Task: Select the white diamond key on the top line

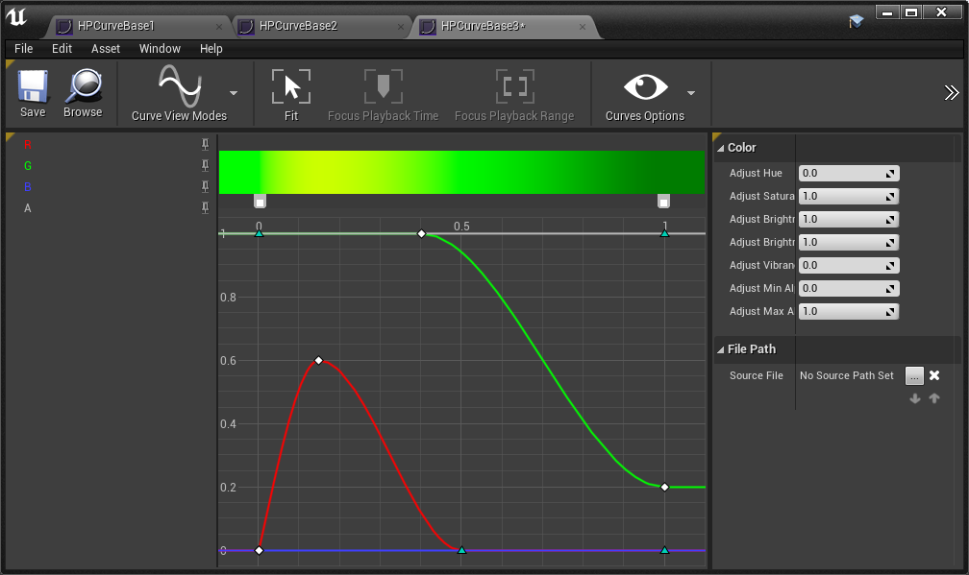Action: coord(421,234)
